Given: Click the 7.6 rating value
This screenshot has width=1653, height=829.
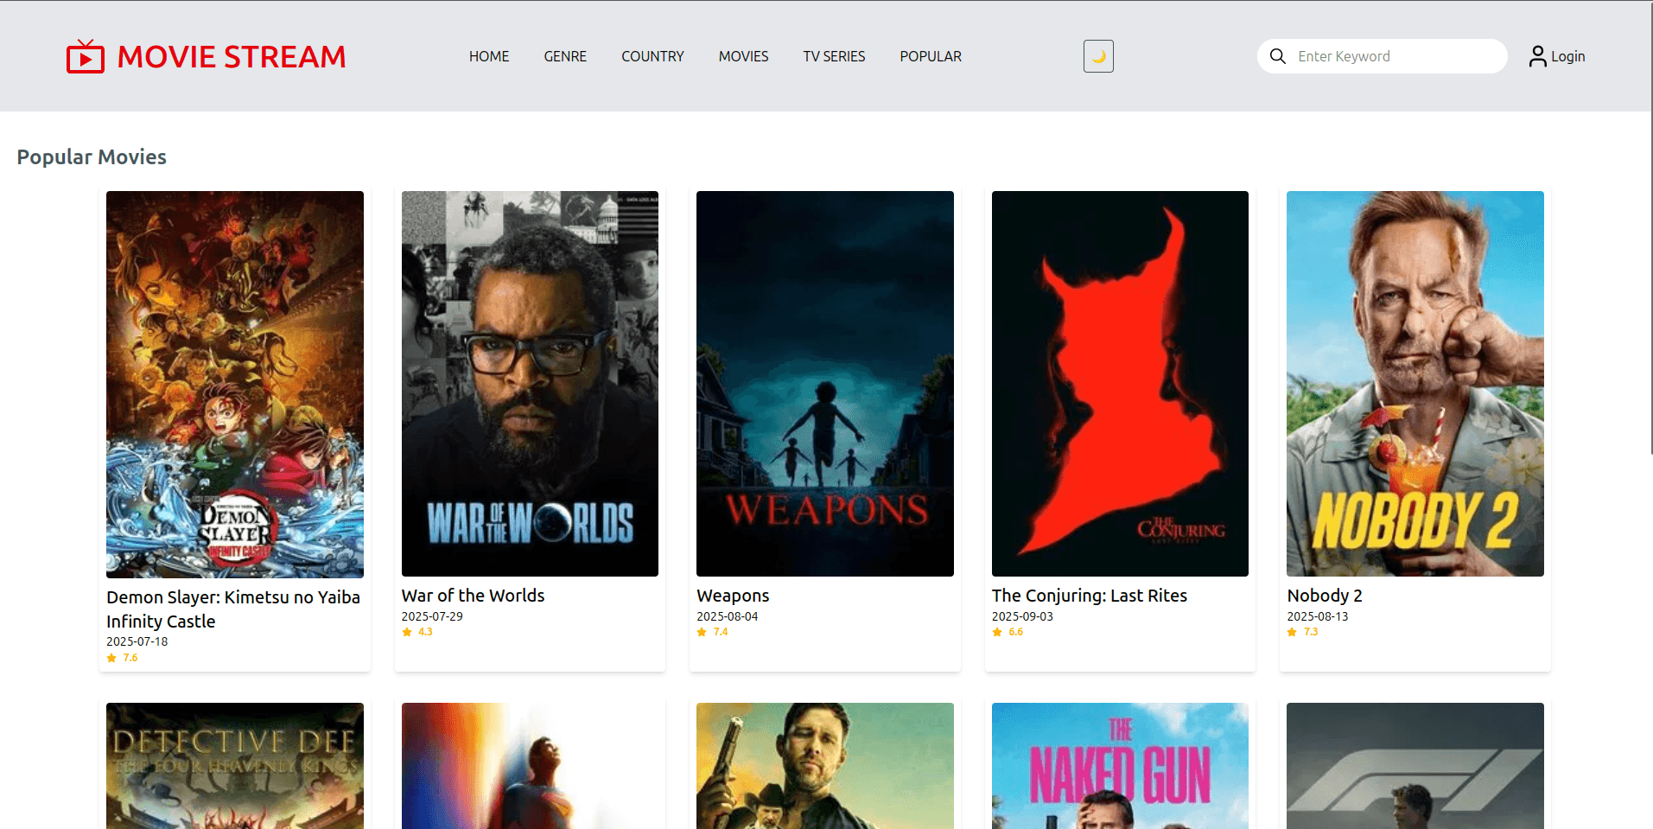Looking at the screenshot, I should (130, 658).
